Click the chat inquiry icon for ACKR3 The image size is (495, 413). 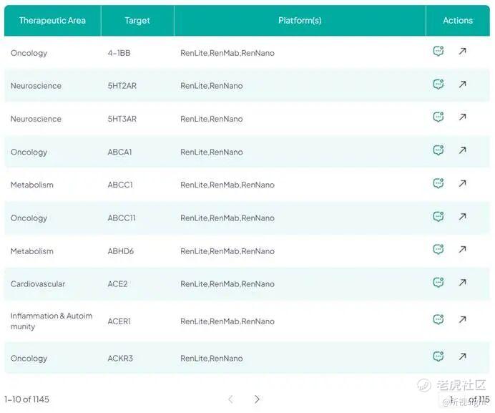point(438,356)
